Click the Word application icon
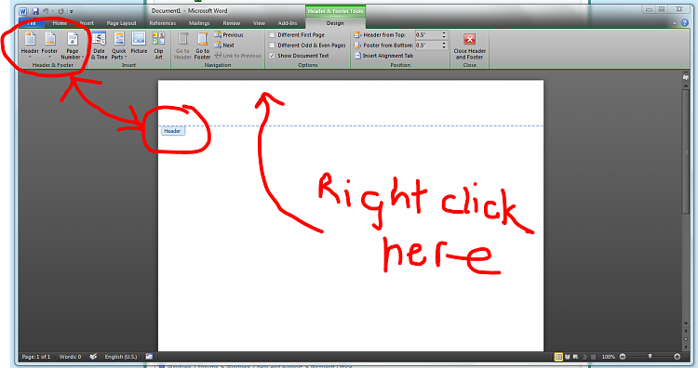 tap(22, 11)
